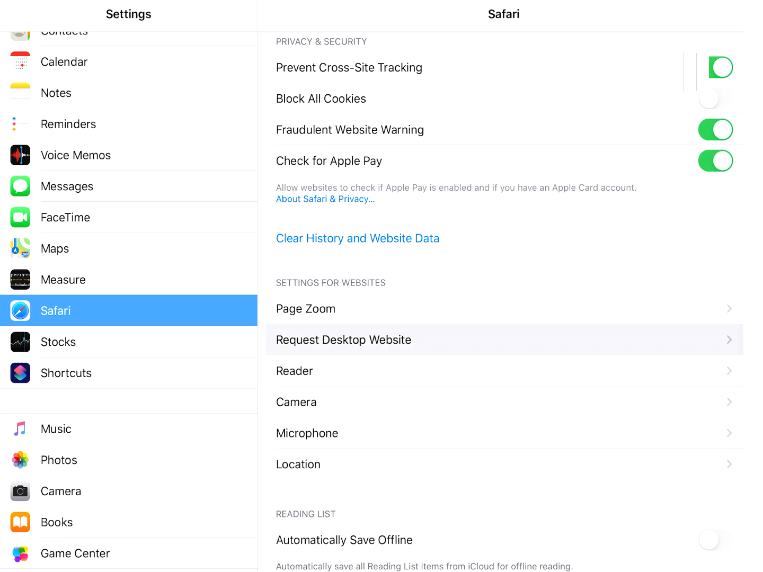Tap the Game Center bubbles icon
763x572 pixels.
pyautogui.click(x=20, y=553)
